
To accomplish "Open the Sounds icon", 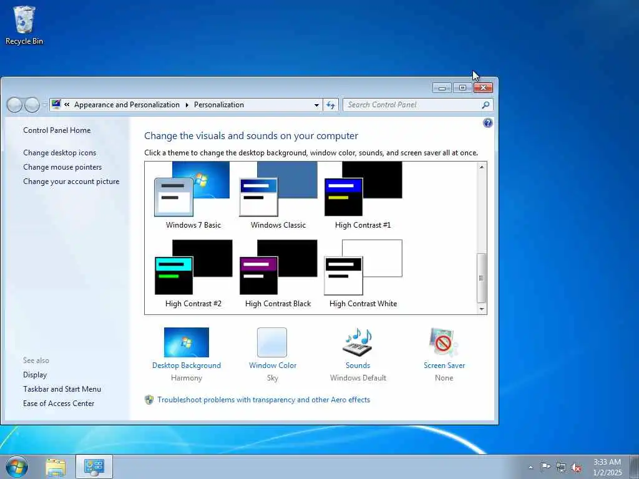I will (358, 342).
